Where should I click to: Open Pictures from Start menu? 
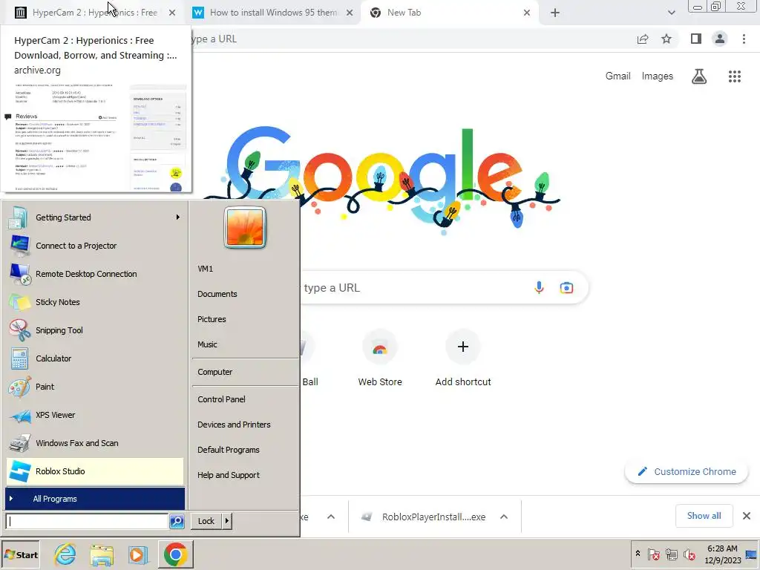pos(245,319)
